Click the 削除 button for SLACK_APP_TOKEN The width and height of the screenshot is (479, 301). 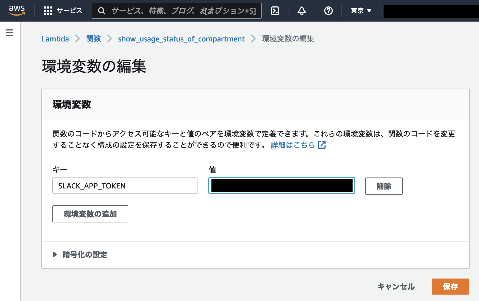384,186
